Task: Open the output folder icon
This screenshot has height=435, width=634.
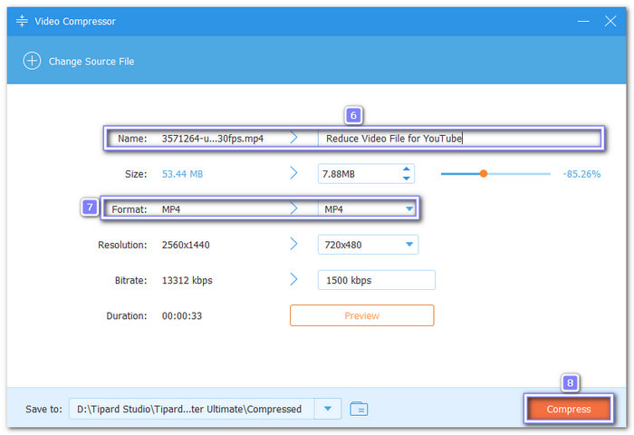Action: (359, 409)
